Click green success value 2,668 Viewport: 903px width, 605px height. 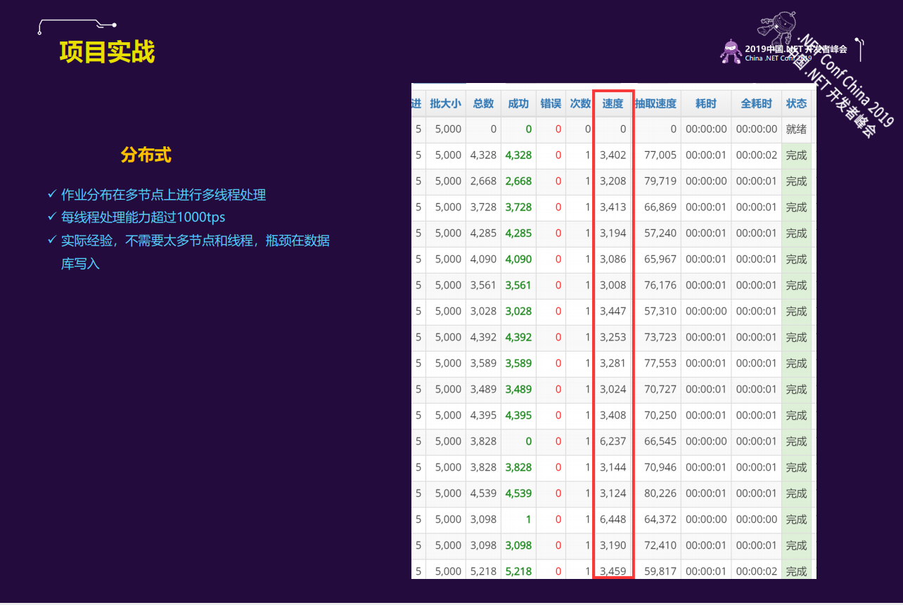tap(518, 181)
